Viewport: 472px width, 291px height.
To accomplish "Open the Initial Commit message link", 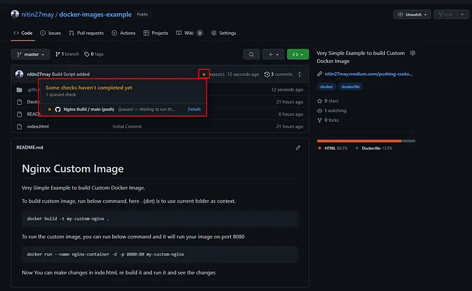I will [x=127, y=126].
